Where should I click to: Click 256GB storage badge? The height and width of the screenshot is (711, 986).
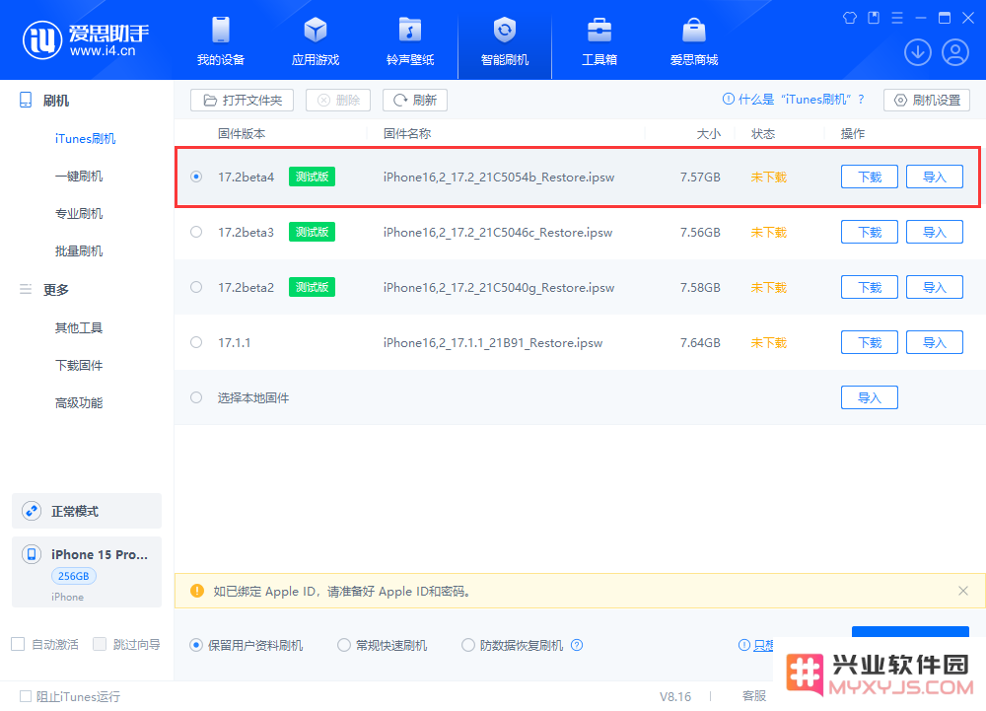74,576
